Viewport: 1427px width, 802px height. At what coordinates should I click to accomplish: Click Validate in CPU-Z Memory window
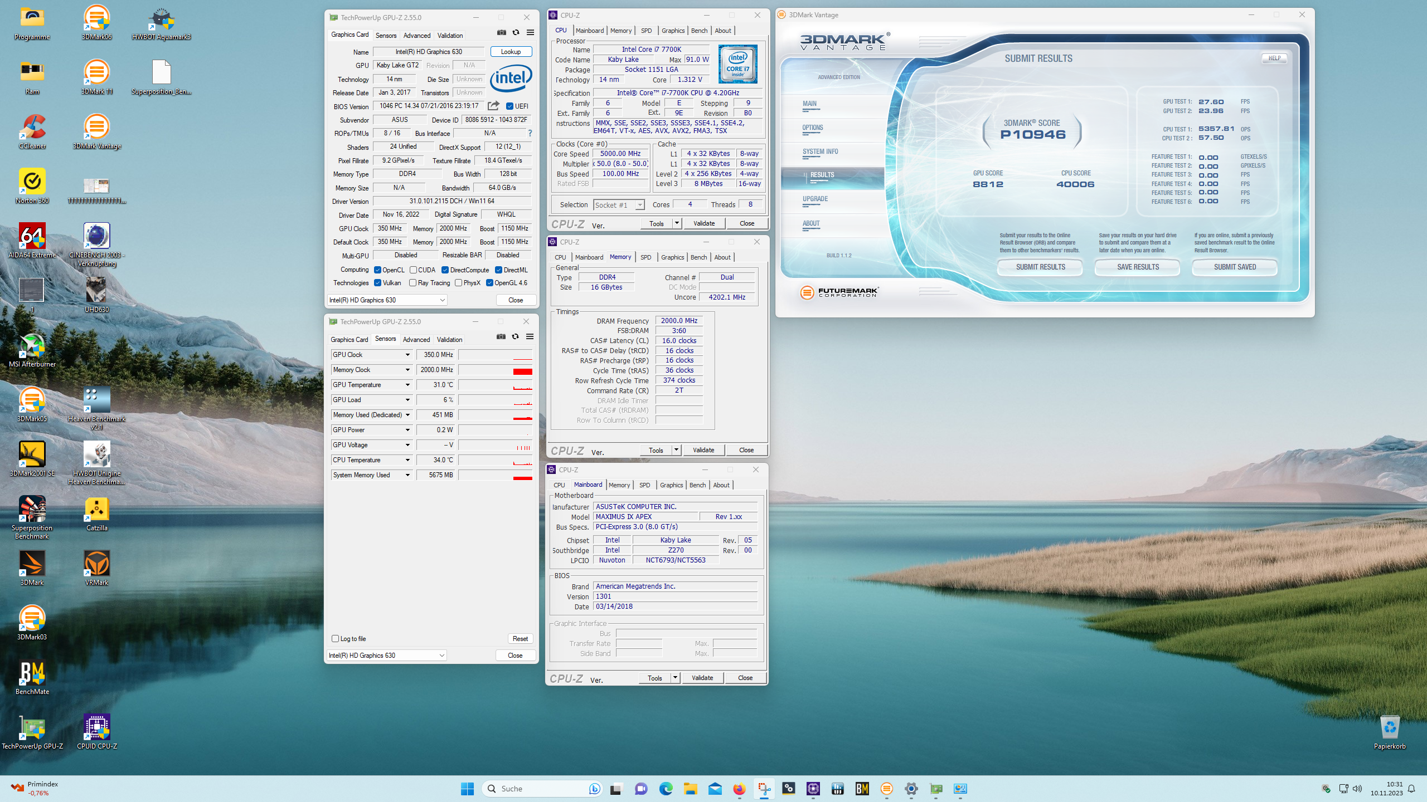703,450
